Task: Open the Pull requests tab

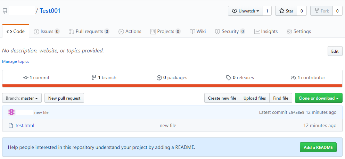Action: coord(89,32)
